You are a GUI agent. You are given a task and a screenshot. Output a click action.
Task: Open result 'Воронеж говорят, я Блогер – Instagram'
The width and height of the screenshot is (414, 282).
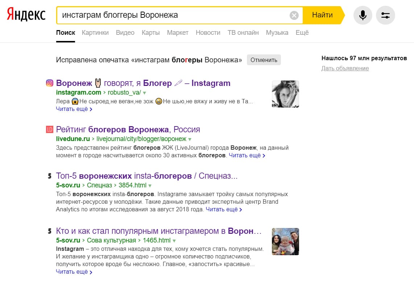[x=143, y=83]
